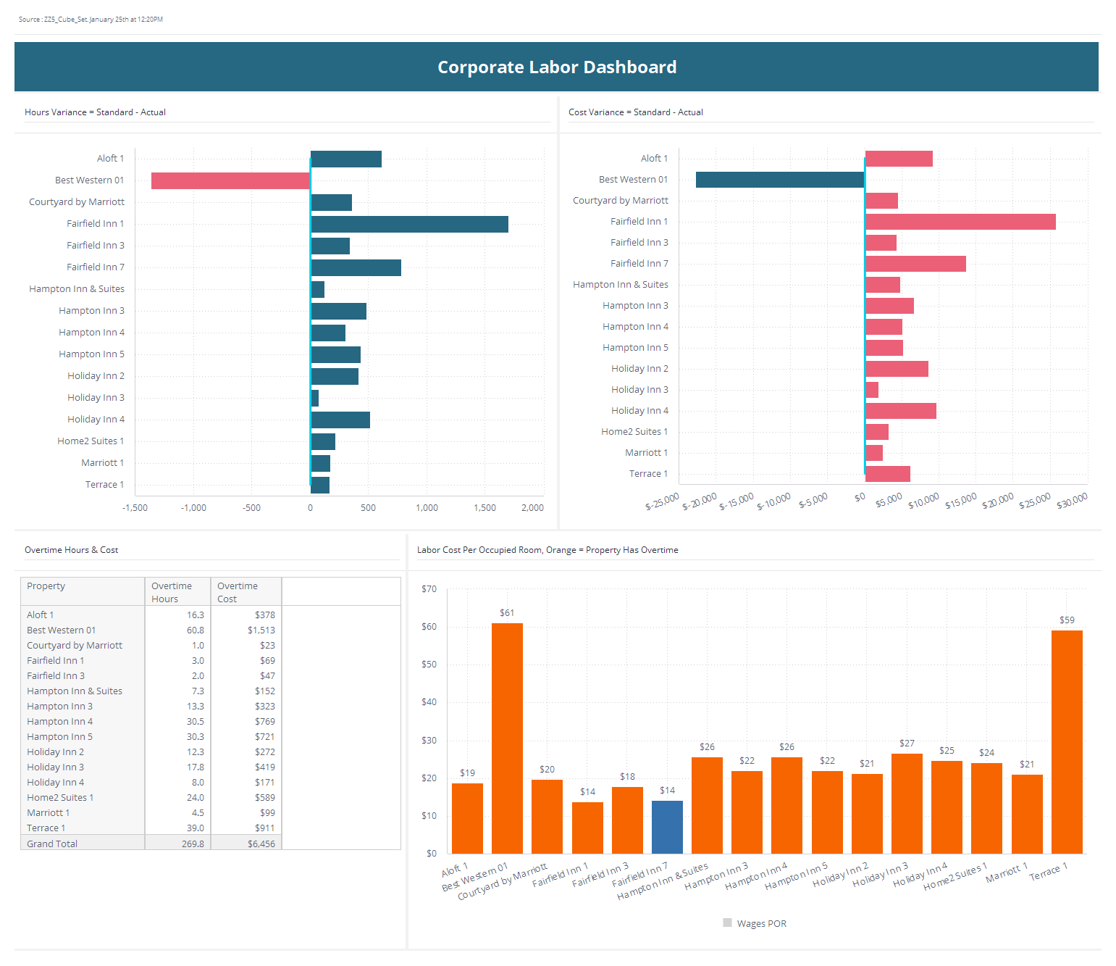Click the Fairfield Inn 1 bar in Cost Variance

(x=960, y=222)
